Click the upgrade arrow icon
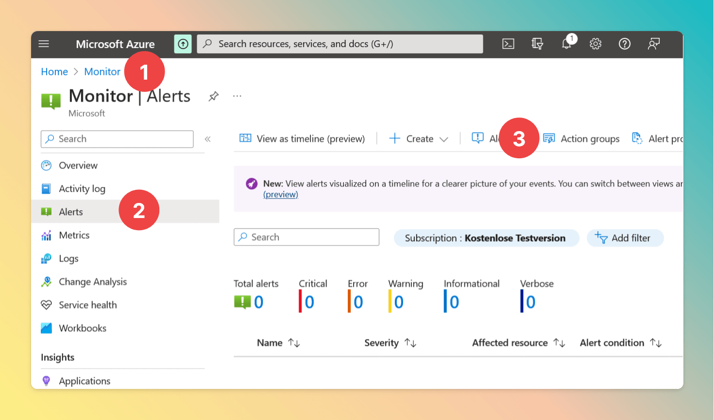Image resolution: width=714 pixels, height=420 pixels. (x=183, y=44)
